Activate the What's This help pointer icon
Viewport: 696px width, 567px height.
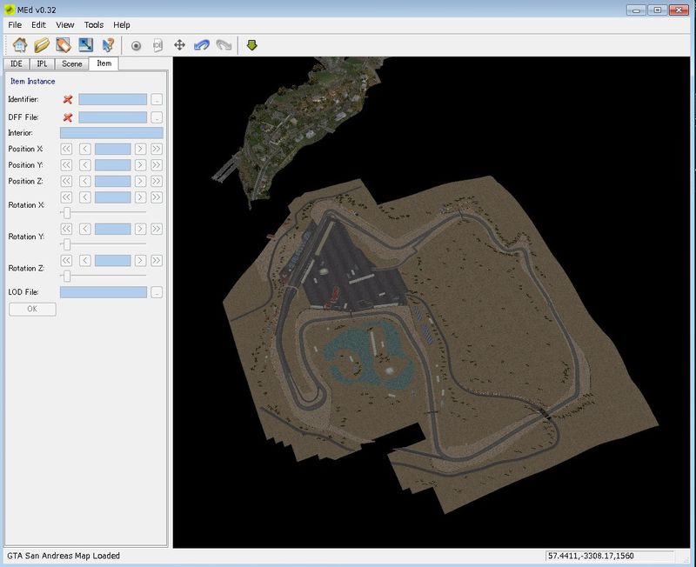pos(107,45)
